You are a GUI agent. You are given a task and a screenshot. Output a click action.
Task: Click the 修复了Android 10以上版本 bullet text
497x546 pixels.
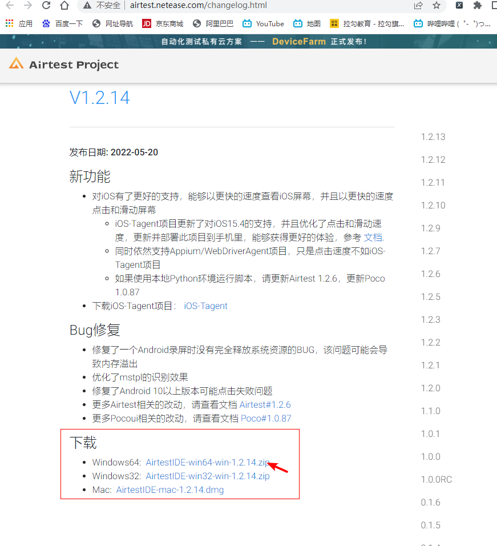182,391
